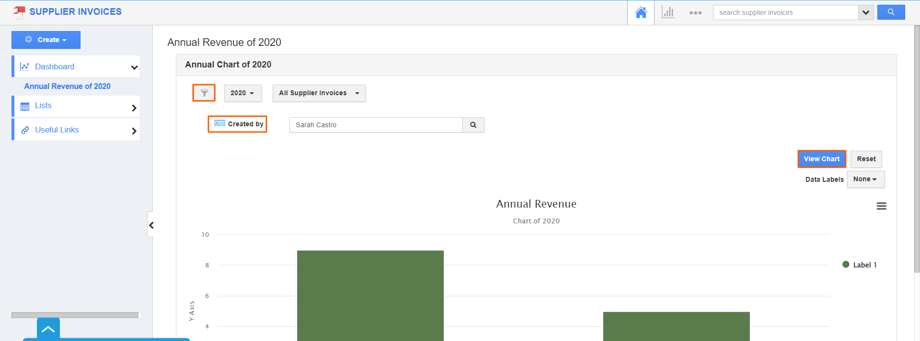Screen dimensions: 920x341
Task: Click the Dashboard line chart icon
Action: (x=24, y=66)
